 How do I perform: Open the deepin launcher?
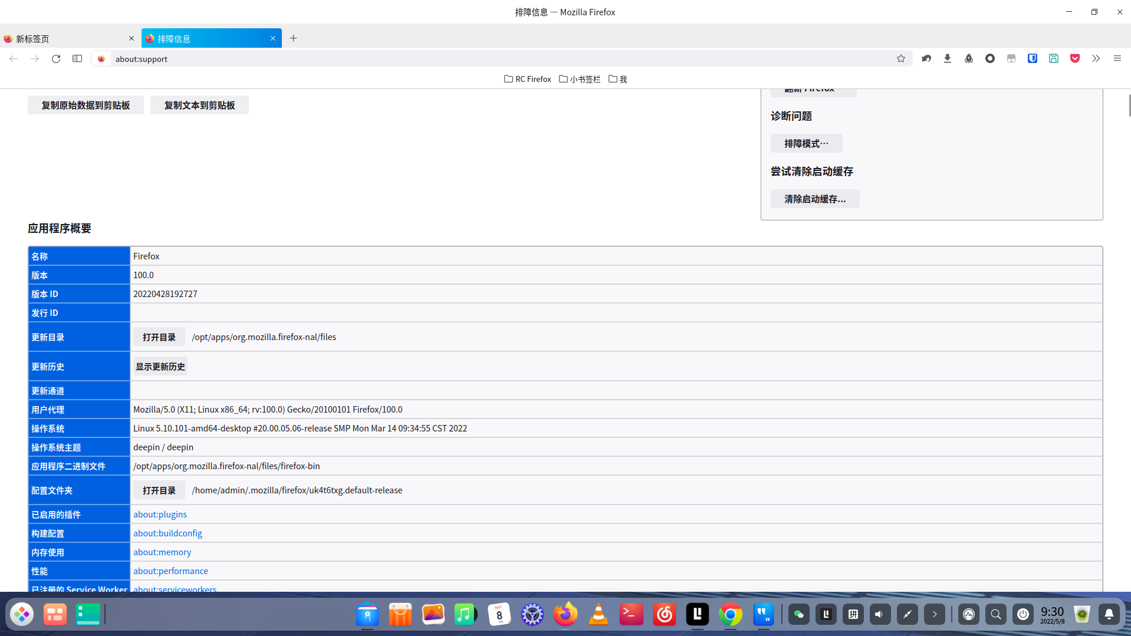(22, 614)
